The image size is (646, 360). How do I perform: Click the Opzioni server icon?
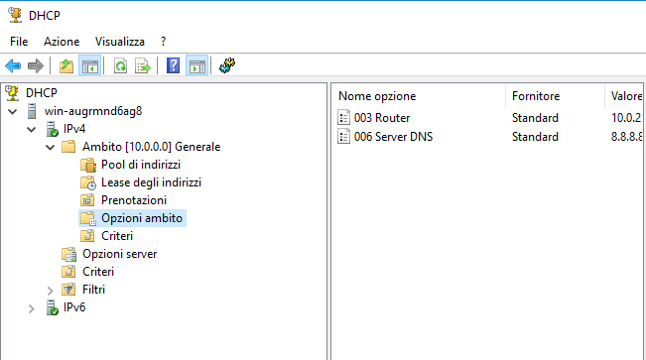coord(68,254)
